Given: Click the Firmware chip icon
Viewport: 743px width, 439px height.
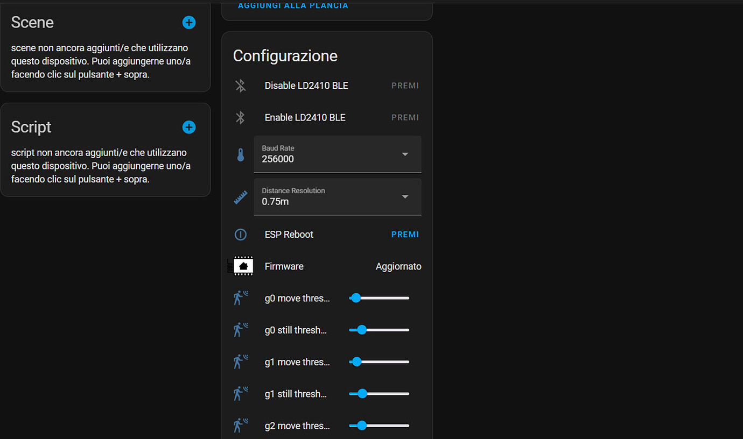Looking at the screenshot, I should point(241,266).
